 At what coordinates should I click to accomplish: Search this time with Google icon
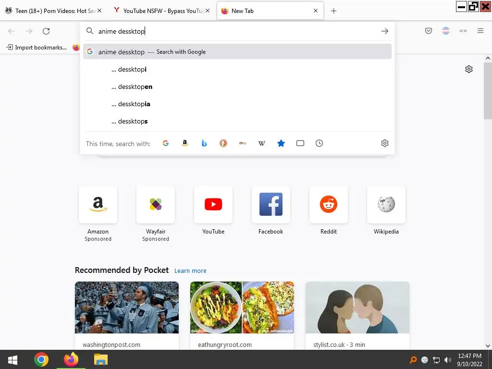[x=166, y=143]
